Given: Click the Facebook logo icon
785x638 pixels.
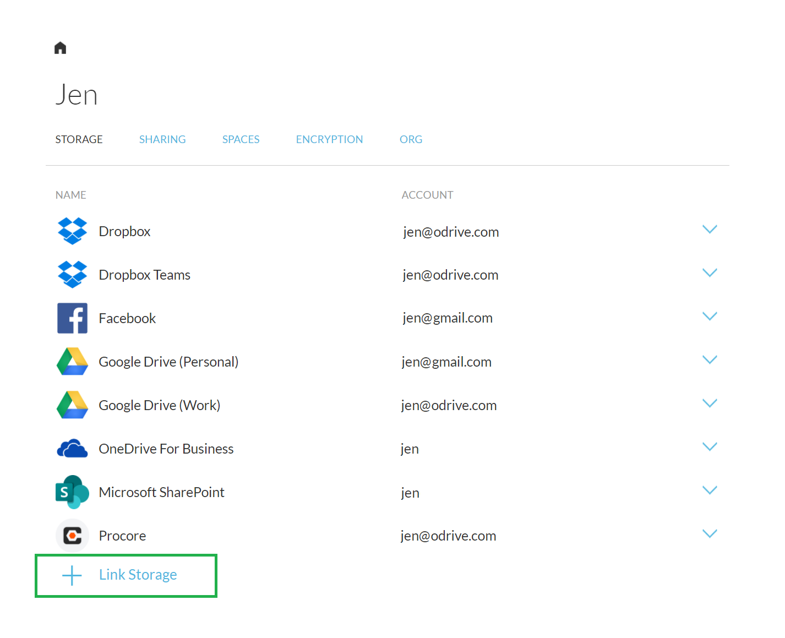Looking at the screenshot, I should (x=72, y=318).
